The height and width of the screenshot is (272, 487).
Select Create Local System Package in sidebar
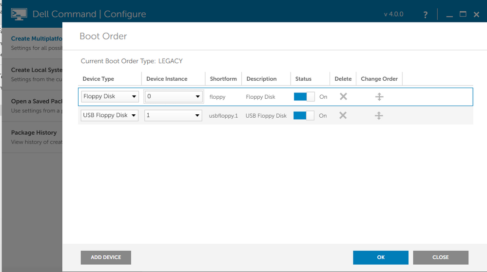click(x=32, y=74)
